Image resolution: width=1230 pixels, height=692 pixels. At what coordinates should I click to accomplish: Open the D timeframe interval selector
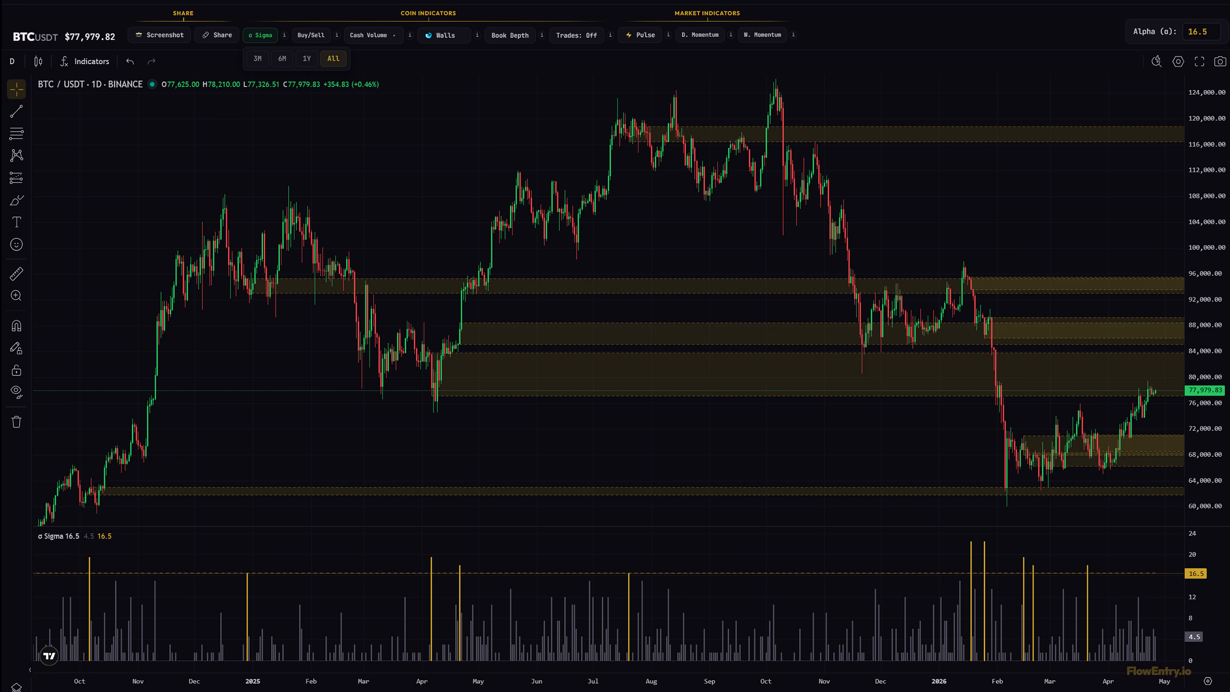tap(12, 62)
